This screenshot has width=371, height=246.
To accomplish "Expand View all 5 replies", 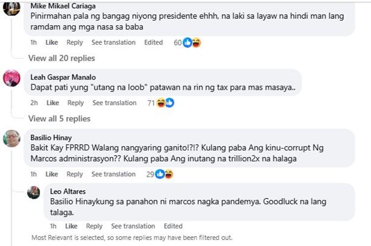I will coord(59,119).
